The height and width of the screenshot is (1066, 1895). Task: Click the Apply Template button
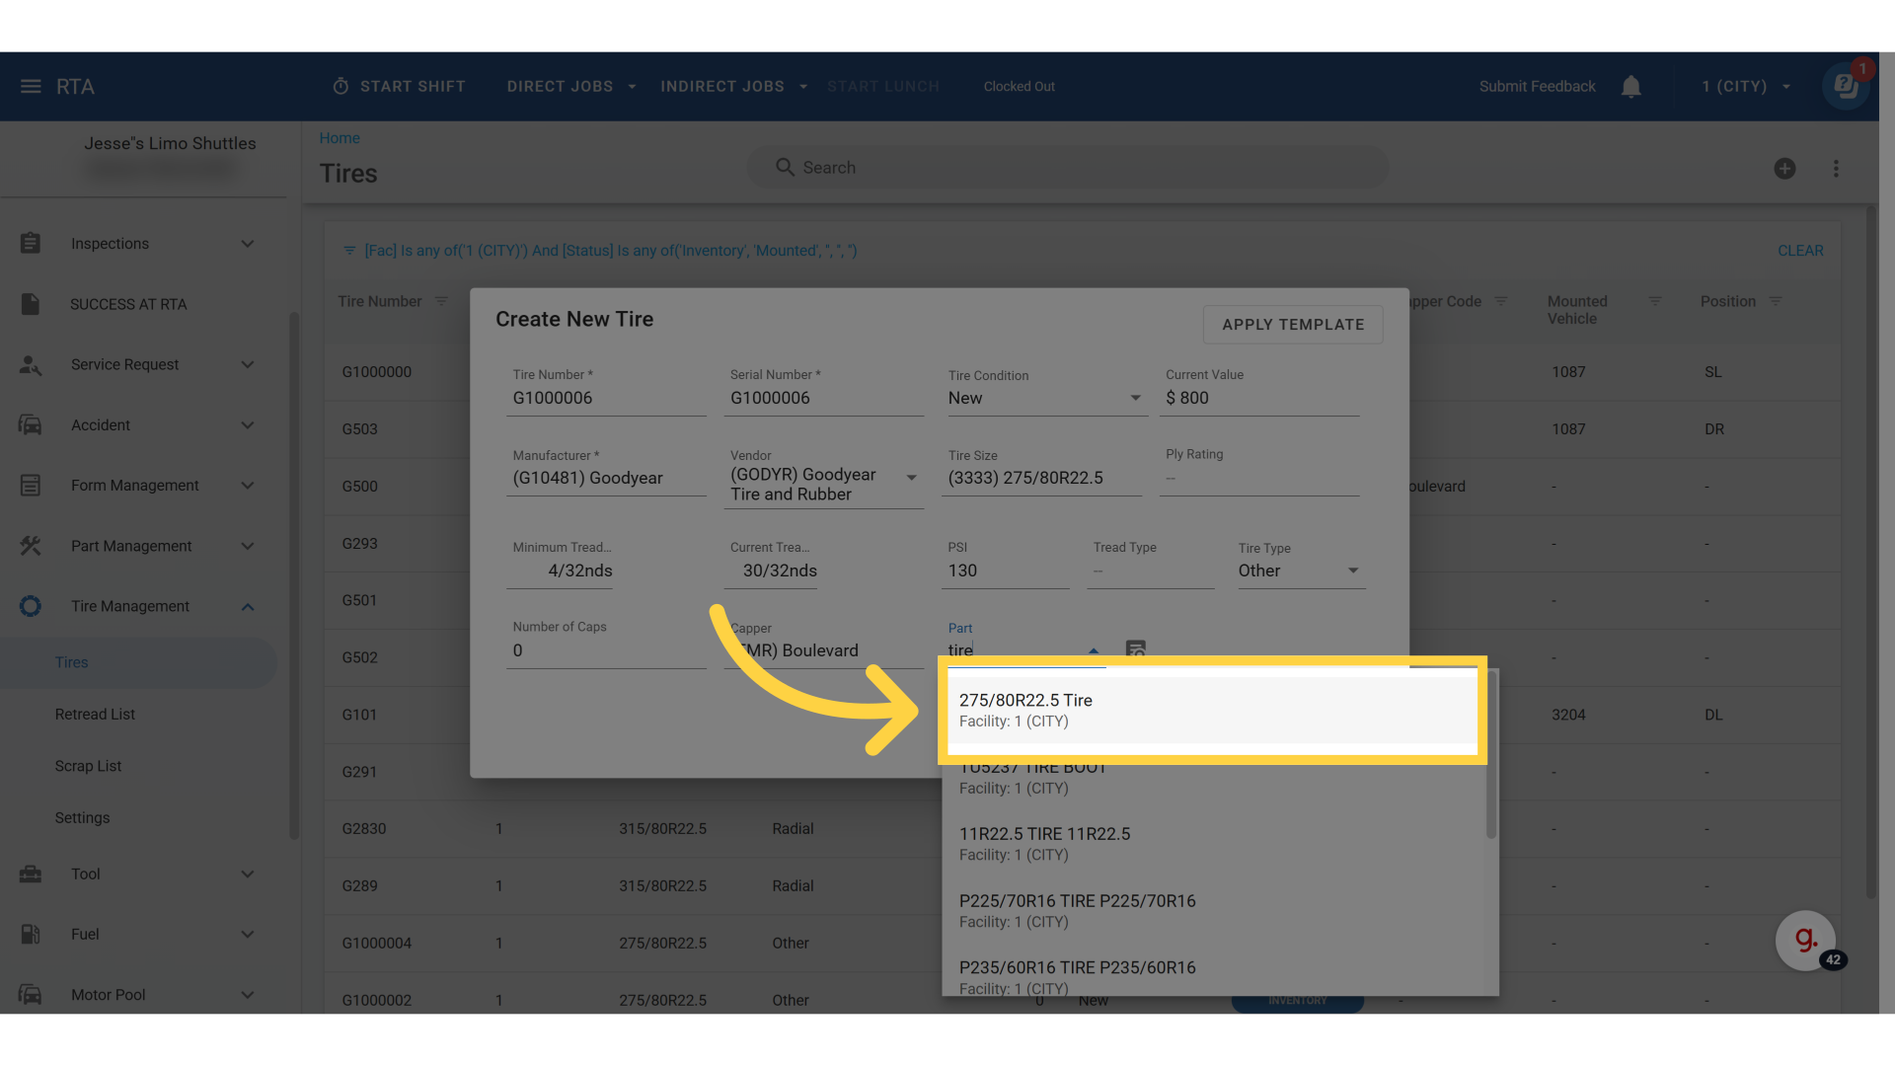pos(1292,325)
